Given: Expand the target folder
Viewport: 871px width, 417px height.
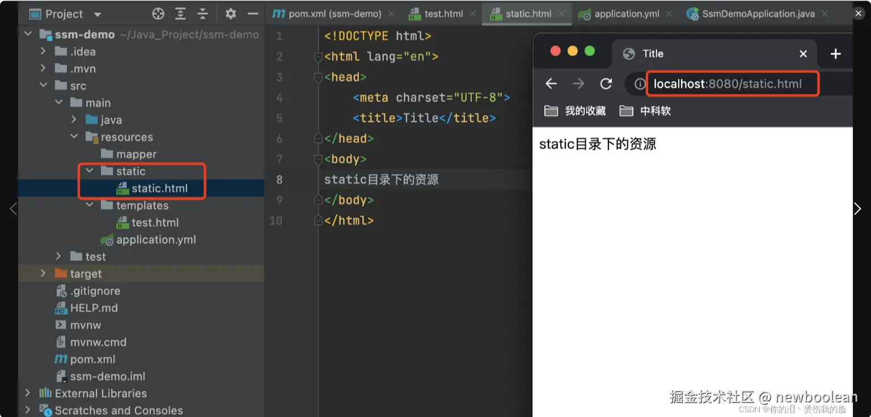Looking at the screenshot, I should pos(44,273).
